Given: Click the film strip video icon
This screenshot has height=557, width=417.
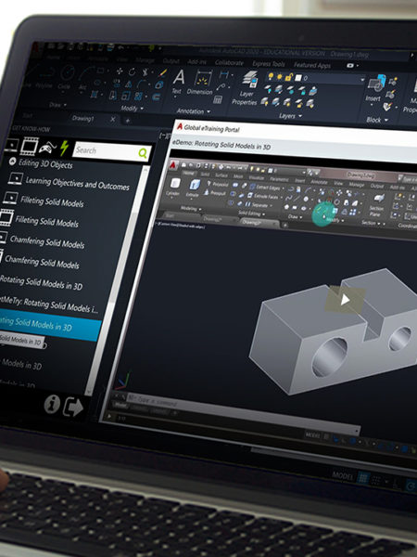Looking at the screenshot, I should point(29,146).
